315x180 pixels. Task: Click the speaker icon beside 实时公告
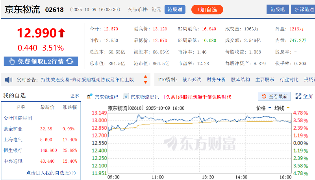(9, 80)
